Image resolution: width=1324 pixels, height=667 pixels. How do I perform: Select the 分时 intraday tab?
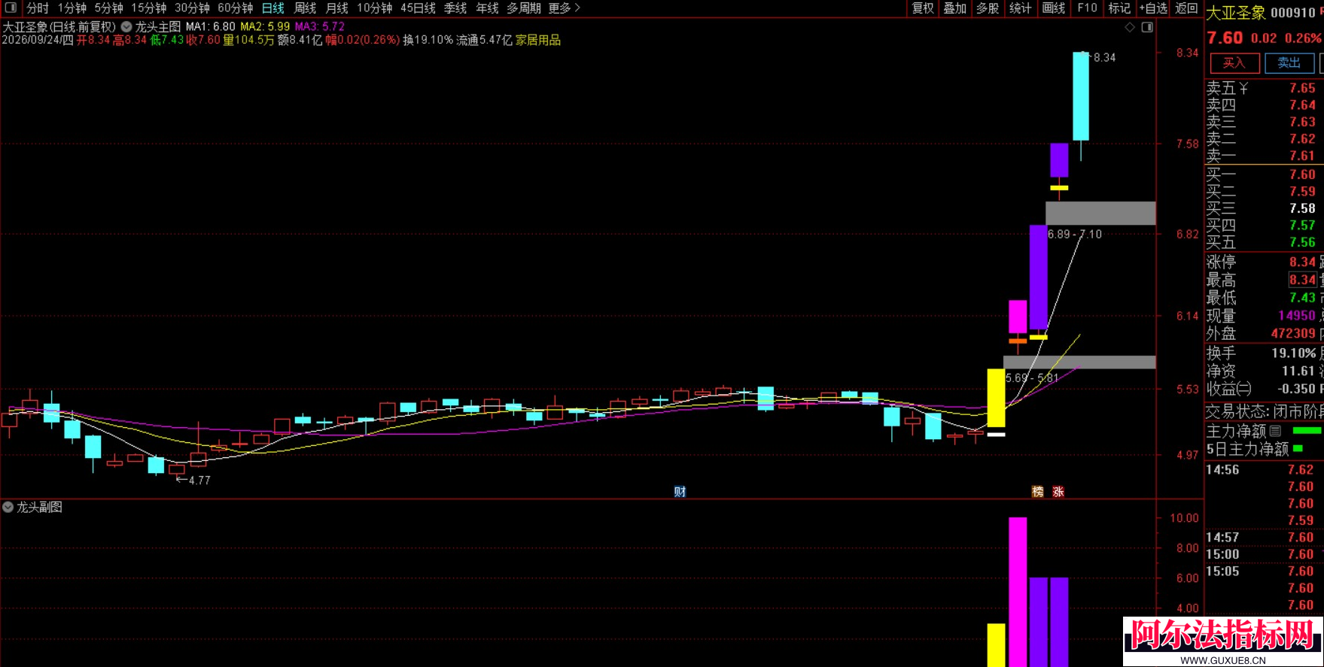click(38, 8)
